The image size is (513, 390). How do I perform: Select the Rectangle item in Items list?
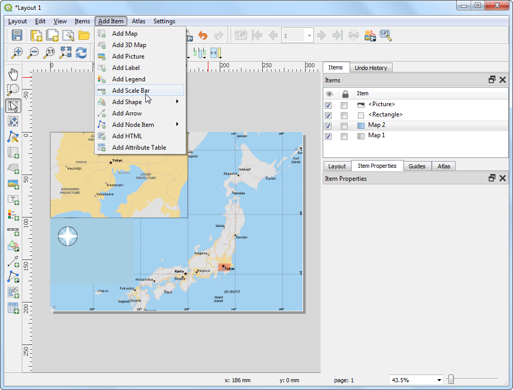pyautogui.click(x=385, y=115)
